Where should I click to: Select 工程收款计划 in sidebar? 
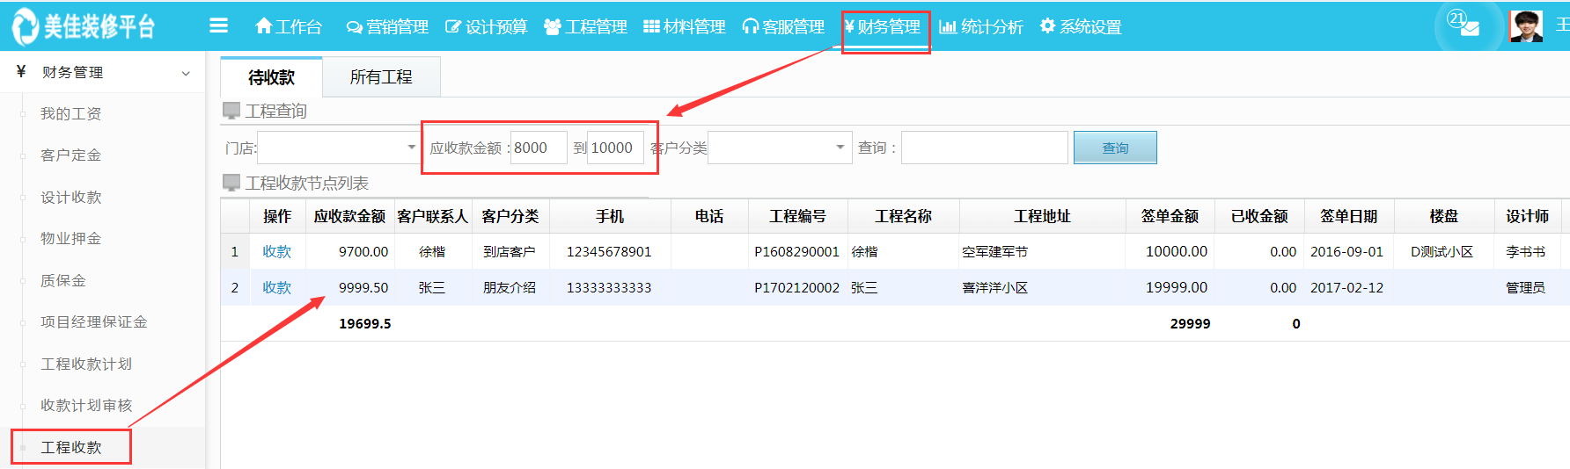coord(86,364)
